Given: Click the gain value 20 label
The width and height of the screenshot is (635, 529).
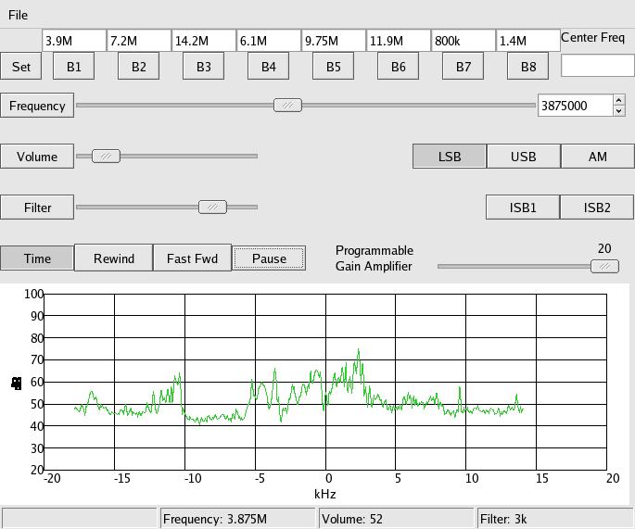Looking at the screenshot, I should point(604,248).
